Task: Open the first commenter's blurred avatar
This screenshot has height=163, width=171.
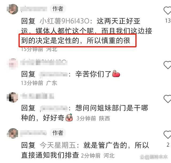Action: [13, 9]
